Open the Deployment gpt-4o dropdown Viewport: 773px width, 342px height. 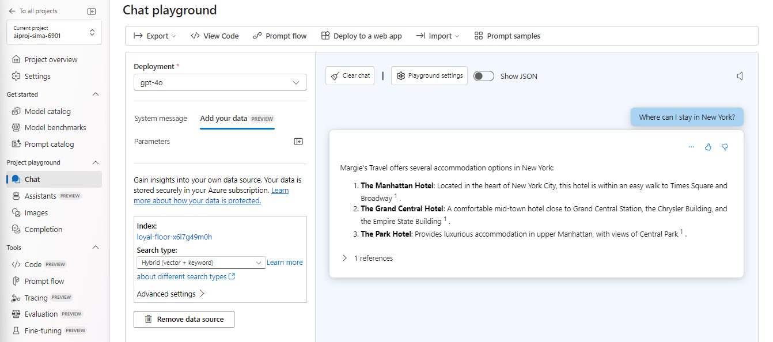(220, 82)
